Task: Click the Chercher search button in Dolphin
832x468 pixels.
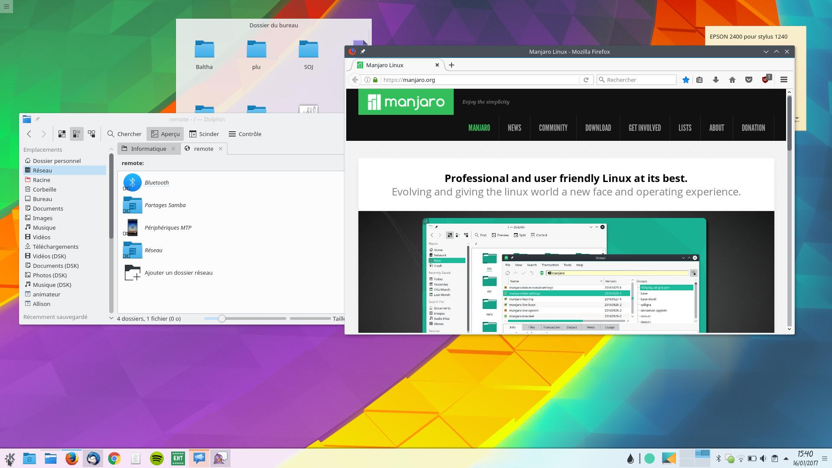Action: pyautogui.click(x=124, y=134)
